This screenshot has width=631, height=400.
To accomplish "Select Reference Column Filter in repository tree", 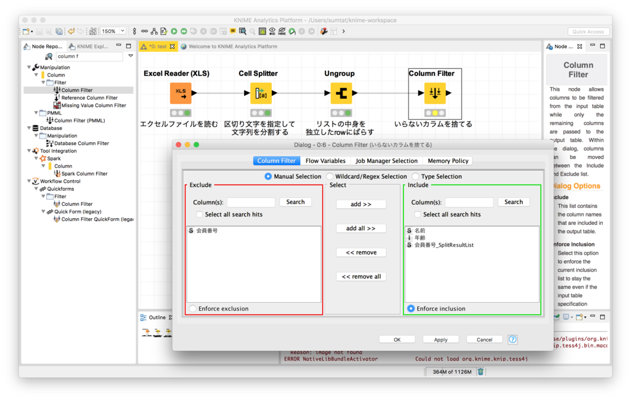I will pyautogui.click(x=89, y=98).
